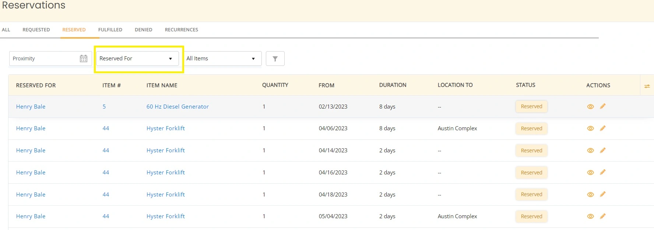Edit the 05/04/2023 reservation via pencil icon
Image resolution: width=654 pixels, height=230 pixels.
coord(603,216)
